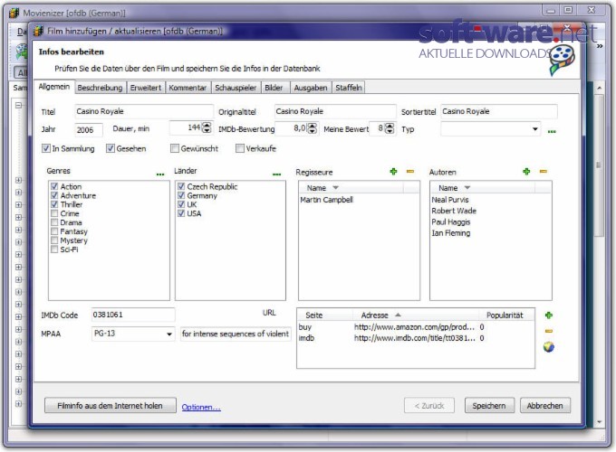Viewport: 616px width, 452px height.
Task: Switch to the Beschreibung tab
Action: point(100,88)
